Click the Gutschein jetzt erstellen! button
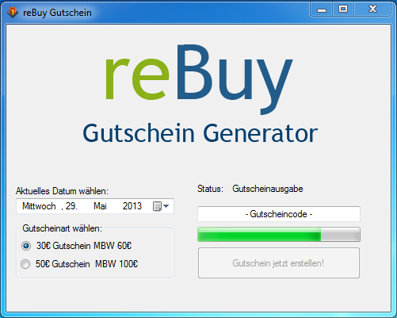 (279, 262)
